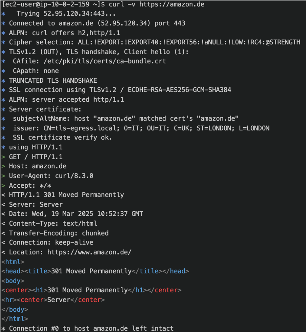Click the h1 301 Moved Permanently line
Viewport: 306px width, 333px height.
click(91, 290)
